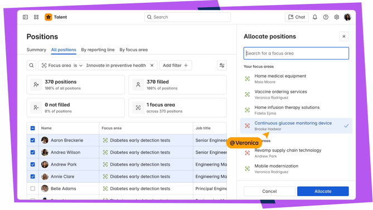Click the 0 not filled icon
The width and height of the screenshot is (373, 210).
point(36,108)
